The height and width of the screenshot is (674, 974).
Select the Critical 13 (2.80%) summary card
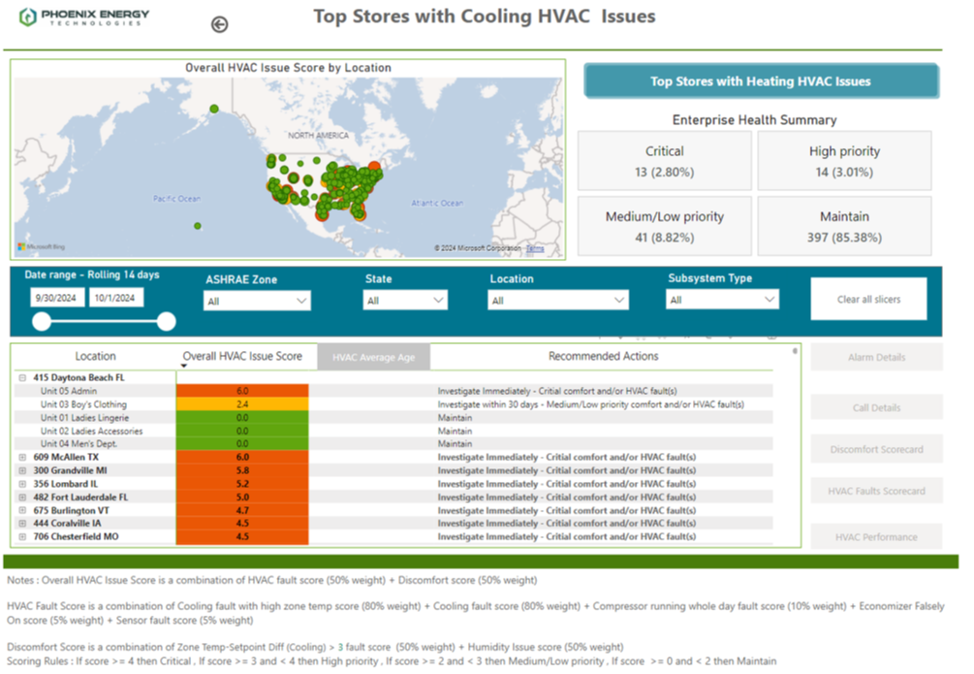click(x=665, y=160)
